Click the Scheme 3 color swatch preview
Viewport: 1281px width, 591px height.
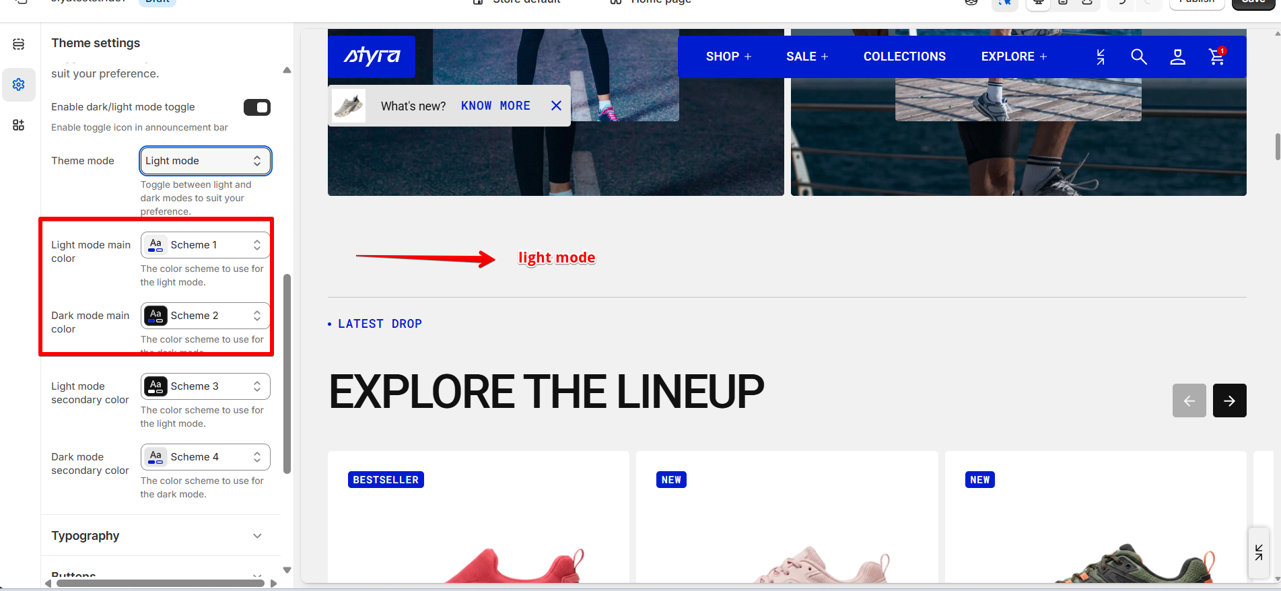click(155, 386)
